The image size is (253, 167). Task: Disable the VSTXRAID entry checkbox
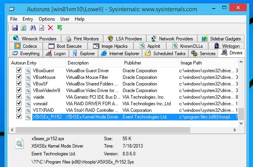pos(19,110)
